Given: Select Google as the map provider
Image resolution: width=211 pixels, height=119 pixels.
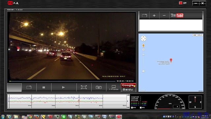Looking at the screenshot, I should [128, 85].
